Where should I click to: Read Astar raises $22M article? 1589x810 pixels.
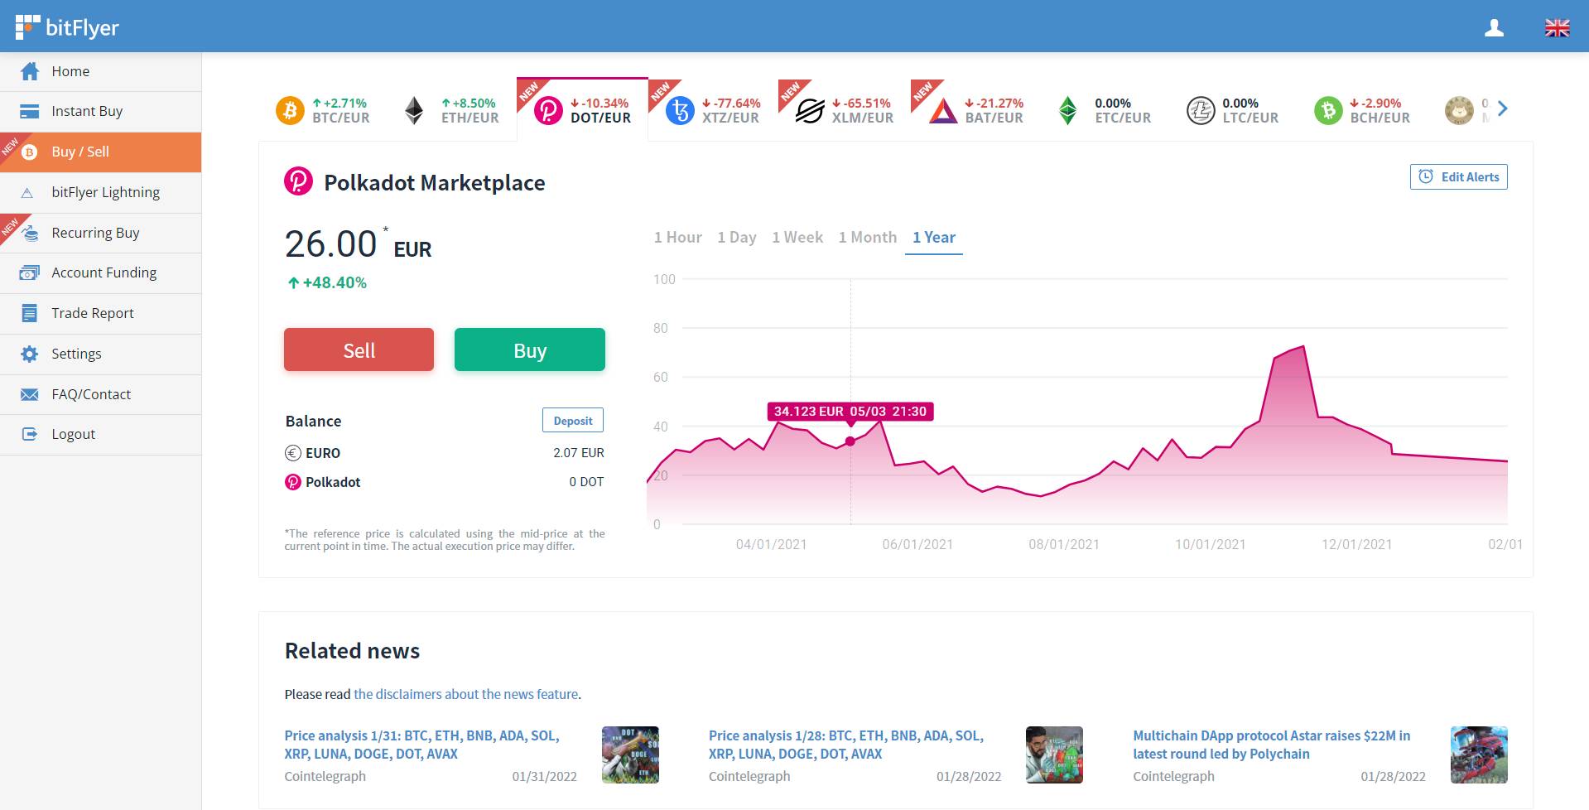1272,745
